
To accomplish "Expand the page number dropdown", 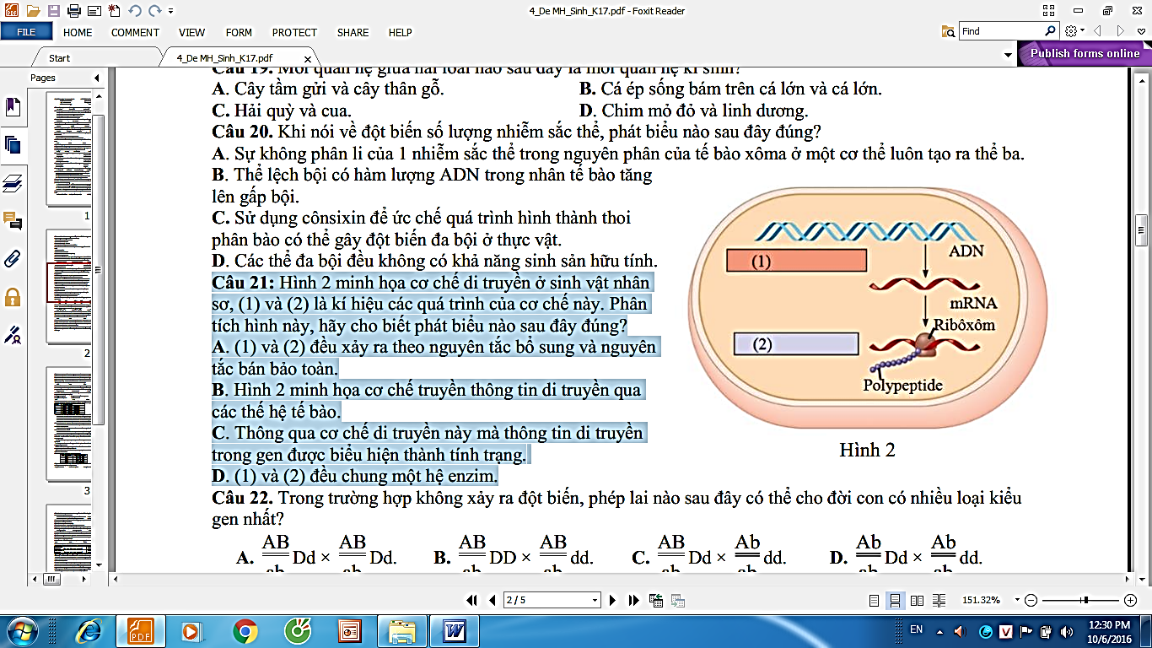I will [x=595, y=600].
